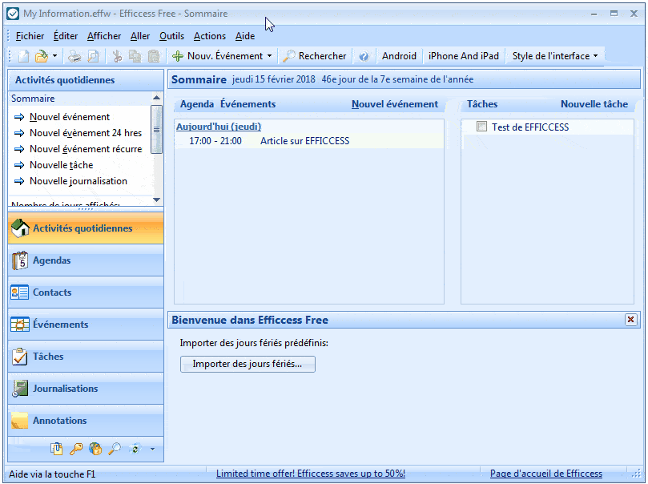Image resolution: width=648 pixels, height=484 pixels.
Task: Check the Test de EFFICCESS task checkbox
Action: pyautogui.click(x=482, y=127)
